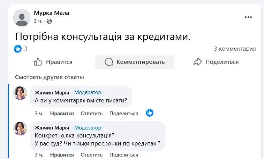Click the Поделиться arrow button
The image size is (264, 159).
pyautogui.click(x=216, y=62)
